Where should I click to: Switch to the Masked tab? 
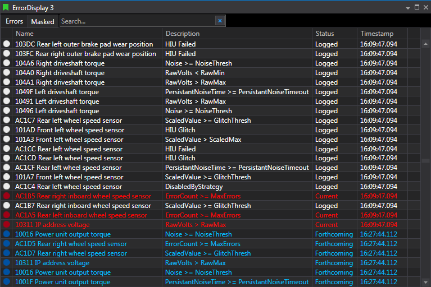43,21
